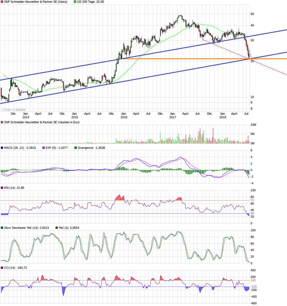This screenshot has width=287, height=306.
Task: Click the 2015 year label on time axis
Action: [74, 117]
